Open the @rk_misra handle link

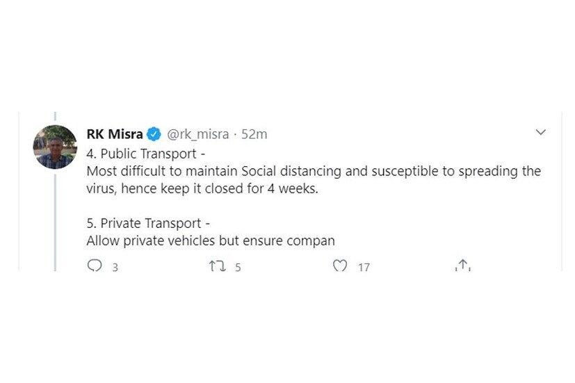197,134
